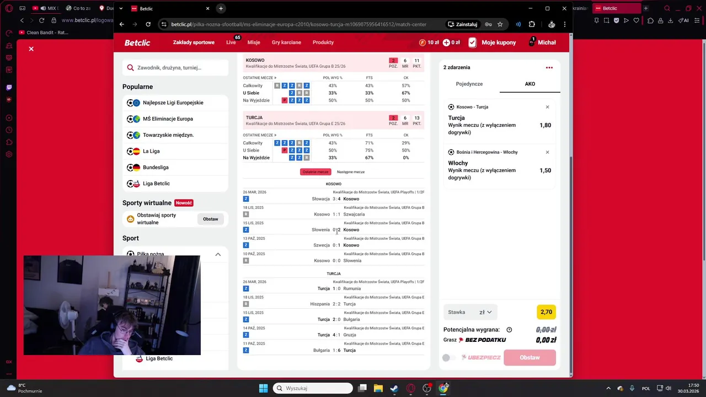Select Liga Betclic under Popularne
The width and height of the screenshot is (706, 397).
(x=175, y=184)
